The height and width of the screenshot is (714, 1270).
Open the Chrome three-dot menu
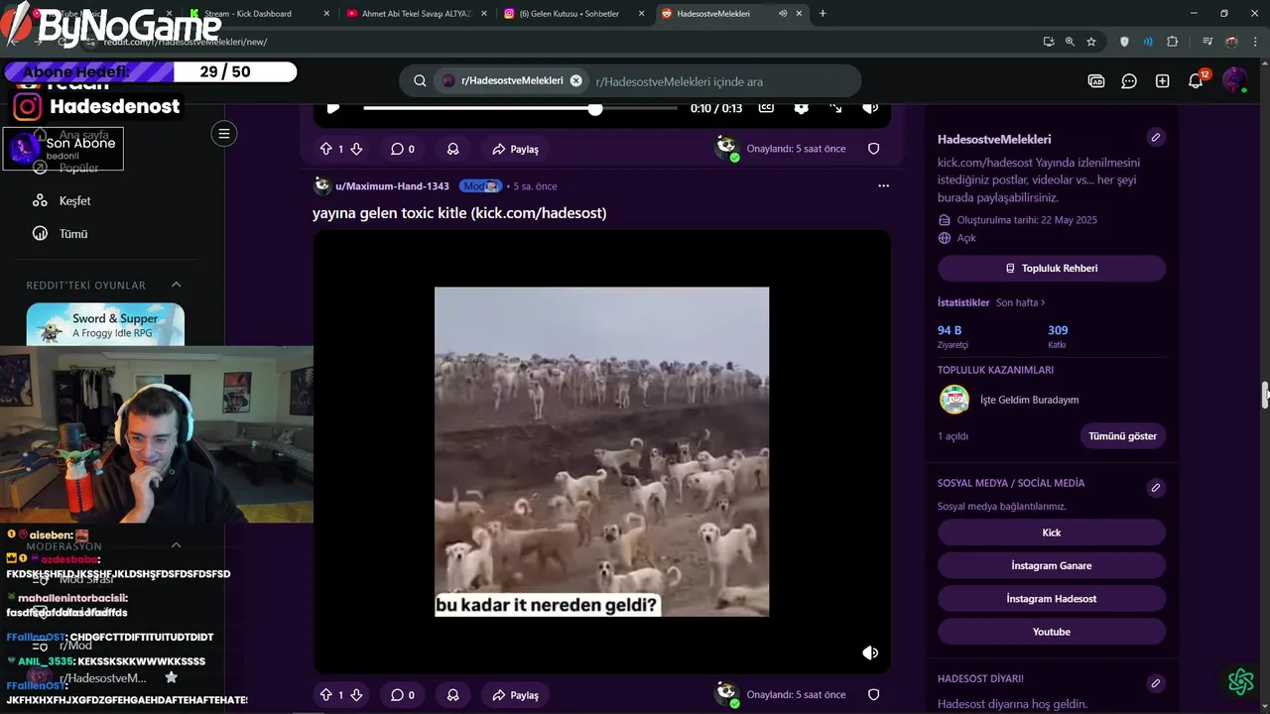point(1254,42)
